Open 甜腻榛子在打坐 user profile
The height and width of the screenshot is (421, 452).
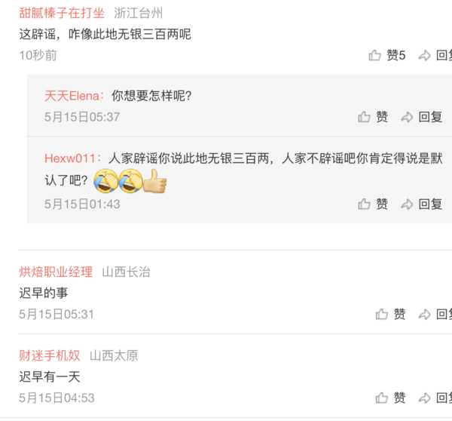(62, 13)
